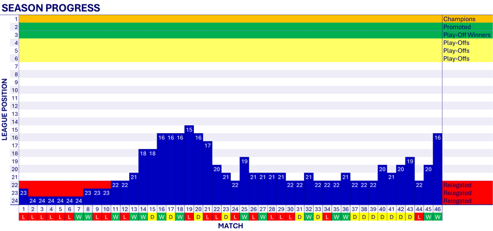Click the match 43 bar labeled 19
The image size is (493, 231).
tap(410, 181)
